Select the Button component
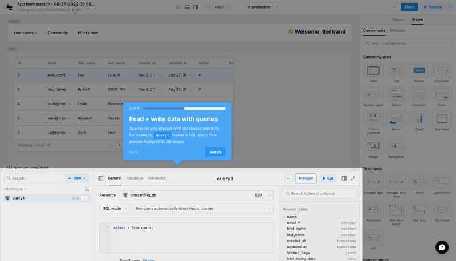 [x=419, y=73]
